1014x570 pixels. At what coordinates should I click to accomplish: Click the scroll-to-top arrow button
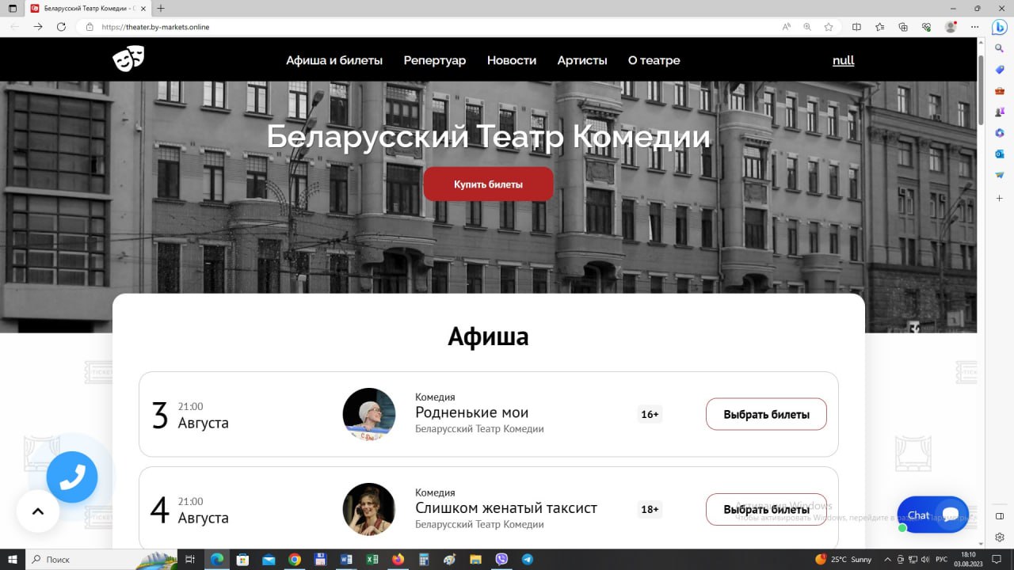coord(38,511)
